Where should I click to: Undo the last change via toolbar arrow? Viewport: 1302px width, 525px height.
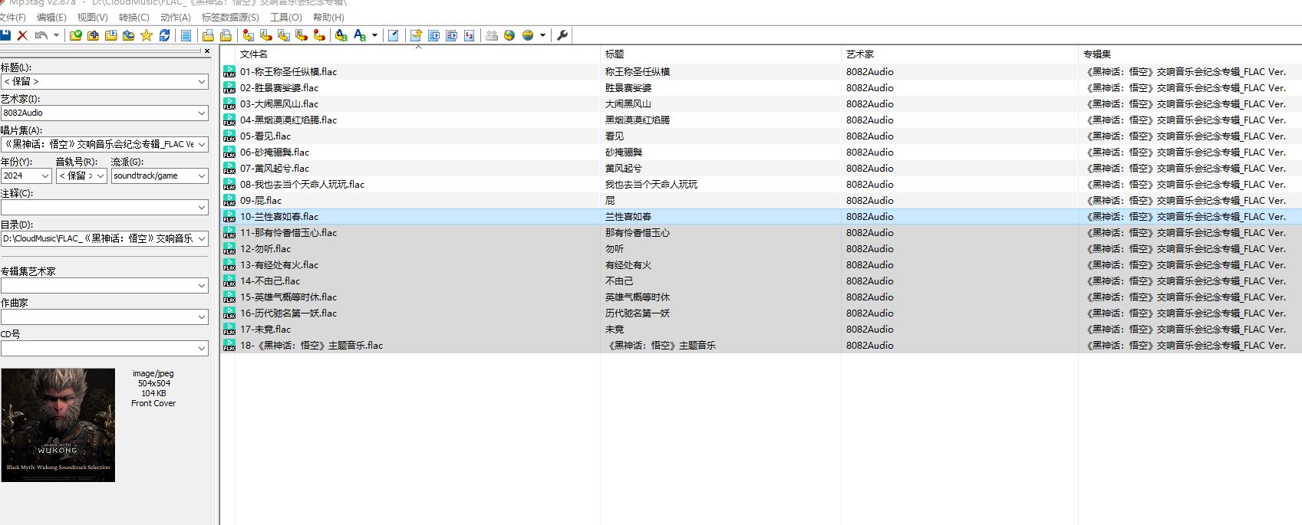[41, 35]
